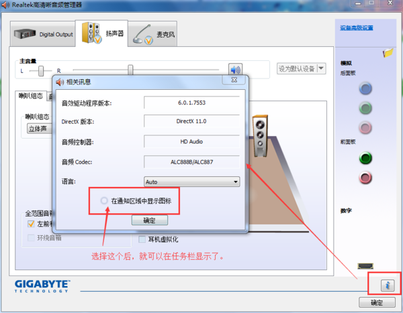Screen dimensions: 403x313
Task: Click the main volume slider thumb
Action: [130, 70]
